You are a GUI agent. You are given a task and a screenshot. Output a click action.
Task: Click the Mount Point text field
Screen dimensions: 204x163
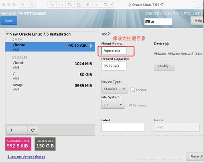[x=114, y=51]
